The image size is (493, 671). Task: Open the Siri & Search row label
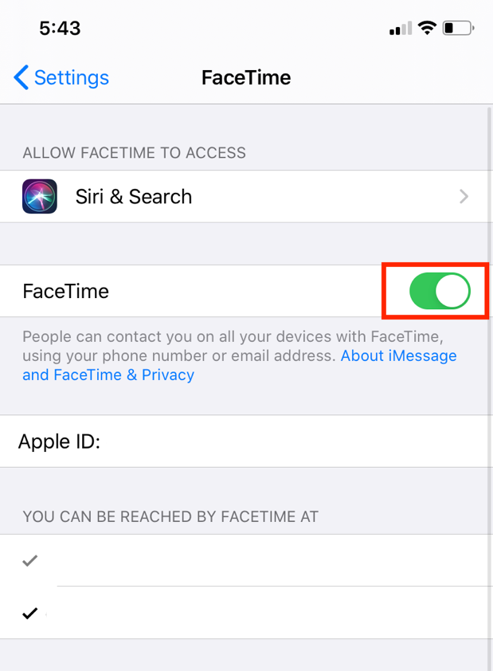[134, 197]
